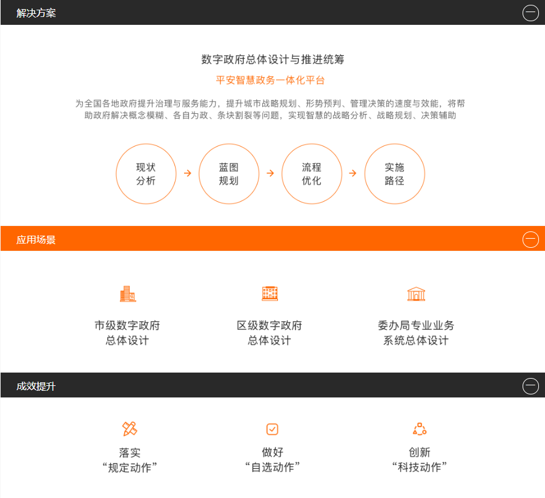Click the pencil and ruler icon above 落实

pos(130,429)
